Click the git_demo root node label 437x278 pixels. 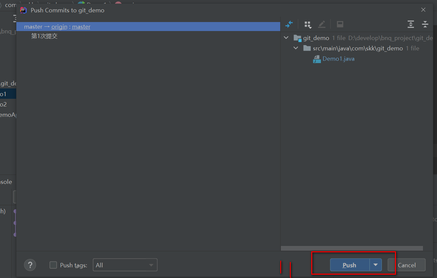(316, 38)
